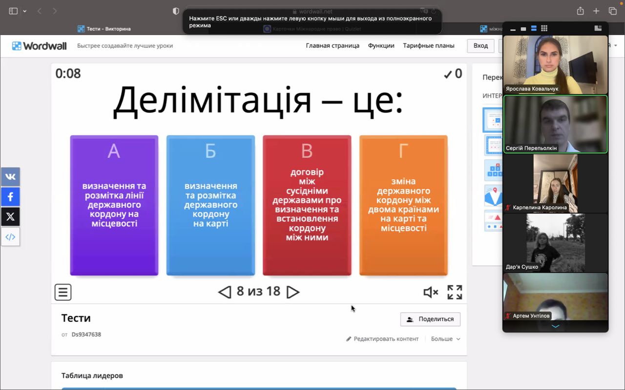Select Артем Унтілов video tile
Screen dimensions: 625x390
pos(556,296)
